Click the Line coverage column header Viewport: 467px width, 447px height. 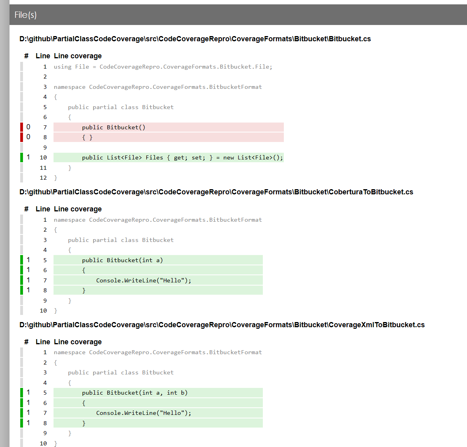[78, 56]
